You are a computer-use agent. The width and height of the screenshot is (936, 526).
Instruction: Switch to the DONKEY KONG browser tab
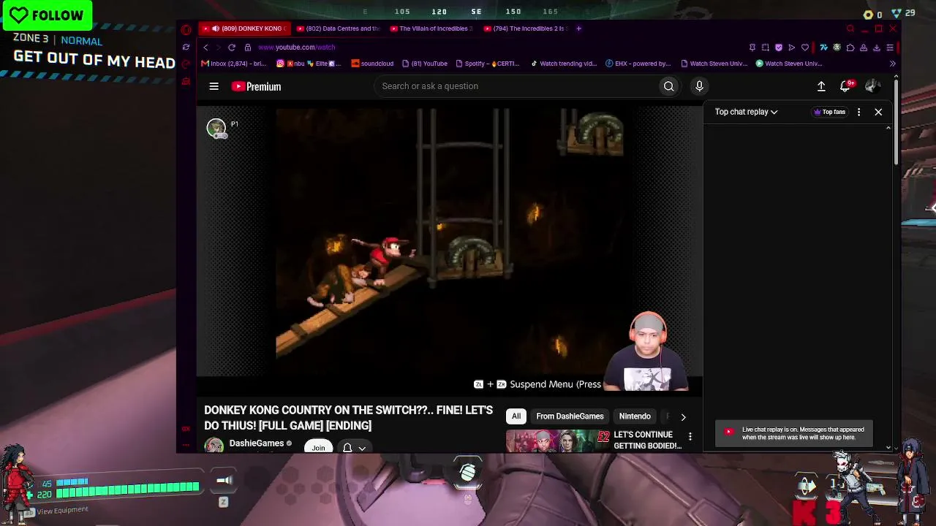pos(245,28)
